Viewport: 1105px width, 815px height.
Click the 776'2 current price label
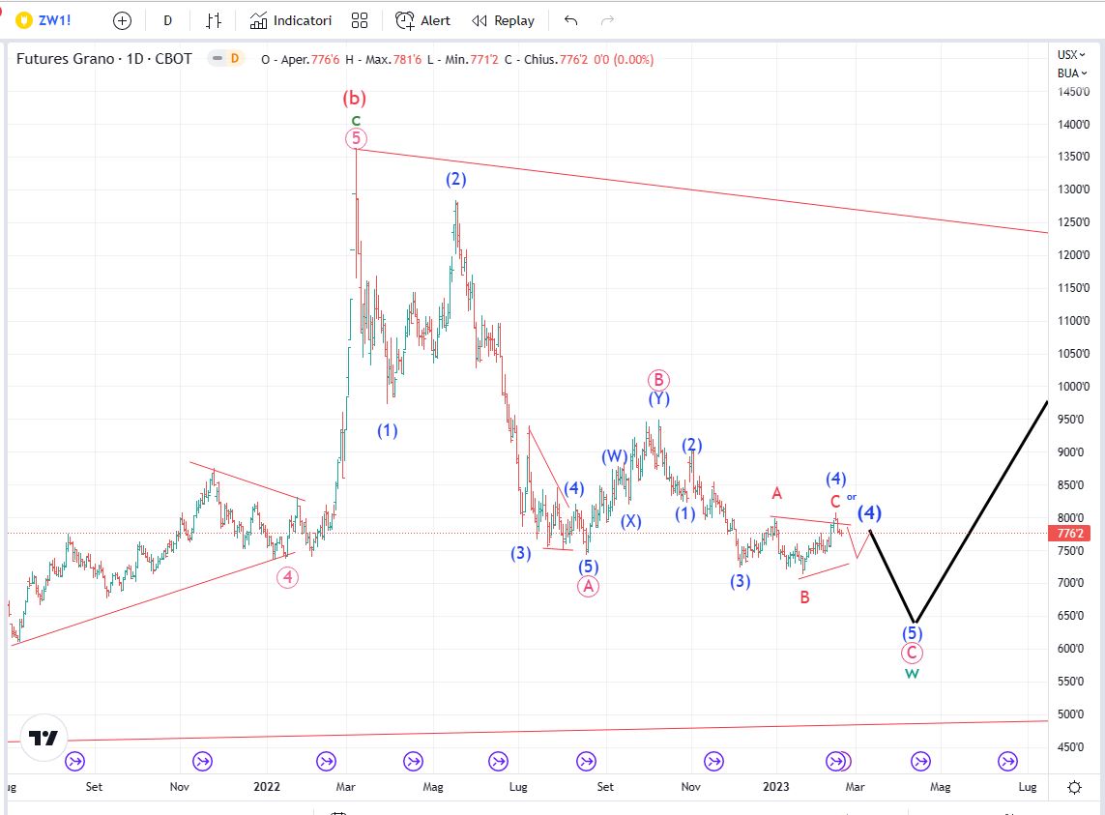coord(1070,533)
